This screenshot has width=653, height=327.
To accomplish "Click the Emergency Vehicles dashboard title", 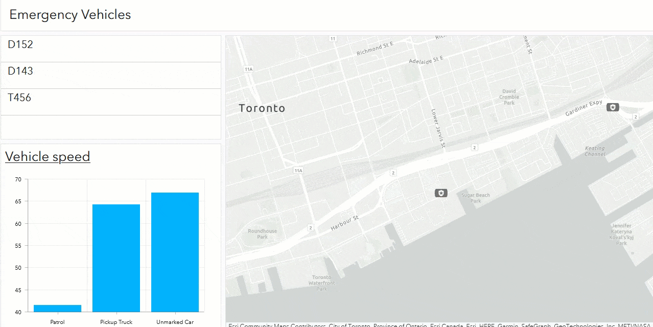I will [69, 15].
